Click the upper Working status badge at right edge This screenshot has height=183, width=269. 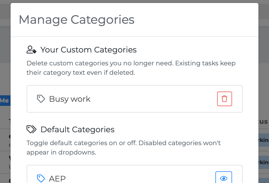pos(264,140)
